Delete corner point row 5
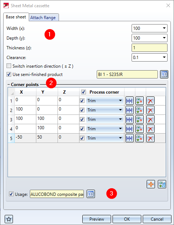 [150, 138]
